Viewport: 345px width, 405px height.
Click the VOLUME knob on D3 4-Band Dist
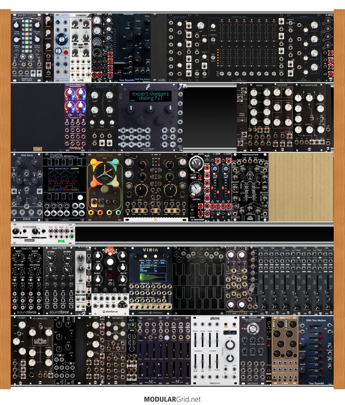48,333
